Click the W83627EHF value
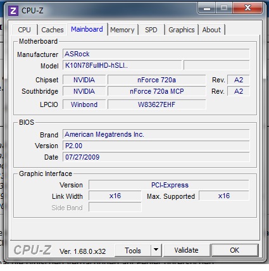Screen dimensions: 269x271 pyautogui.click(x=156, y=104)
